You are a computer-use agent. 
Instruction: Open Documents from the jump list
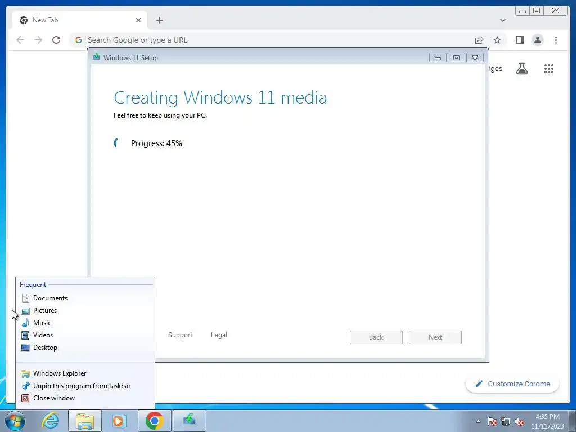[x=85, y=298]
